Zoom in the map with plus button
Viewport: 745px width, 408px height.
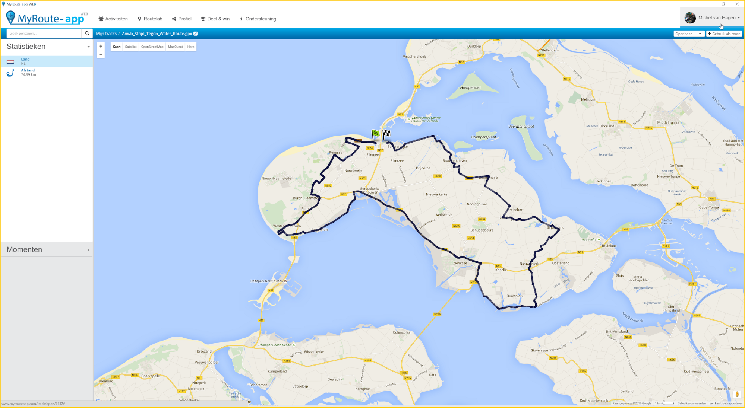tap(101, 46)
